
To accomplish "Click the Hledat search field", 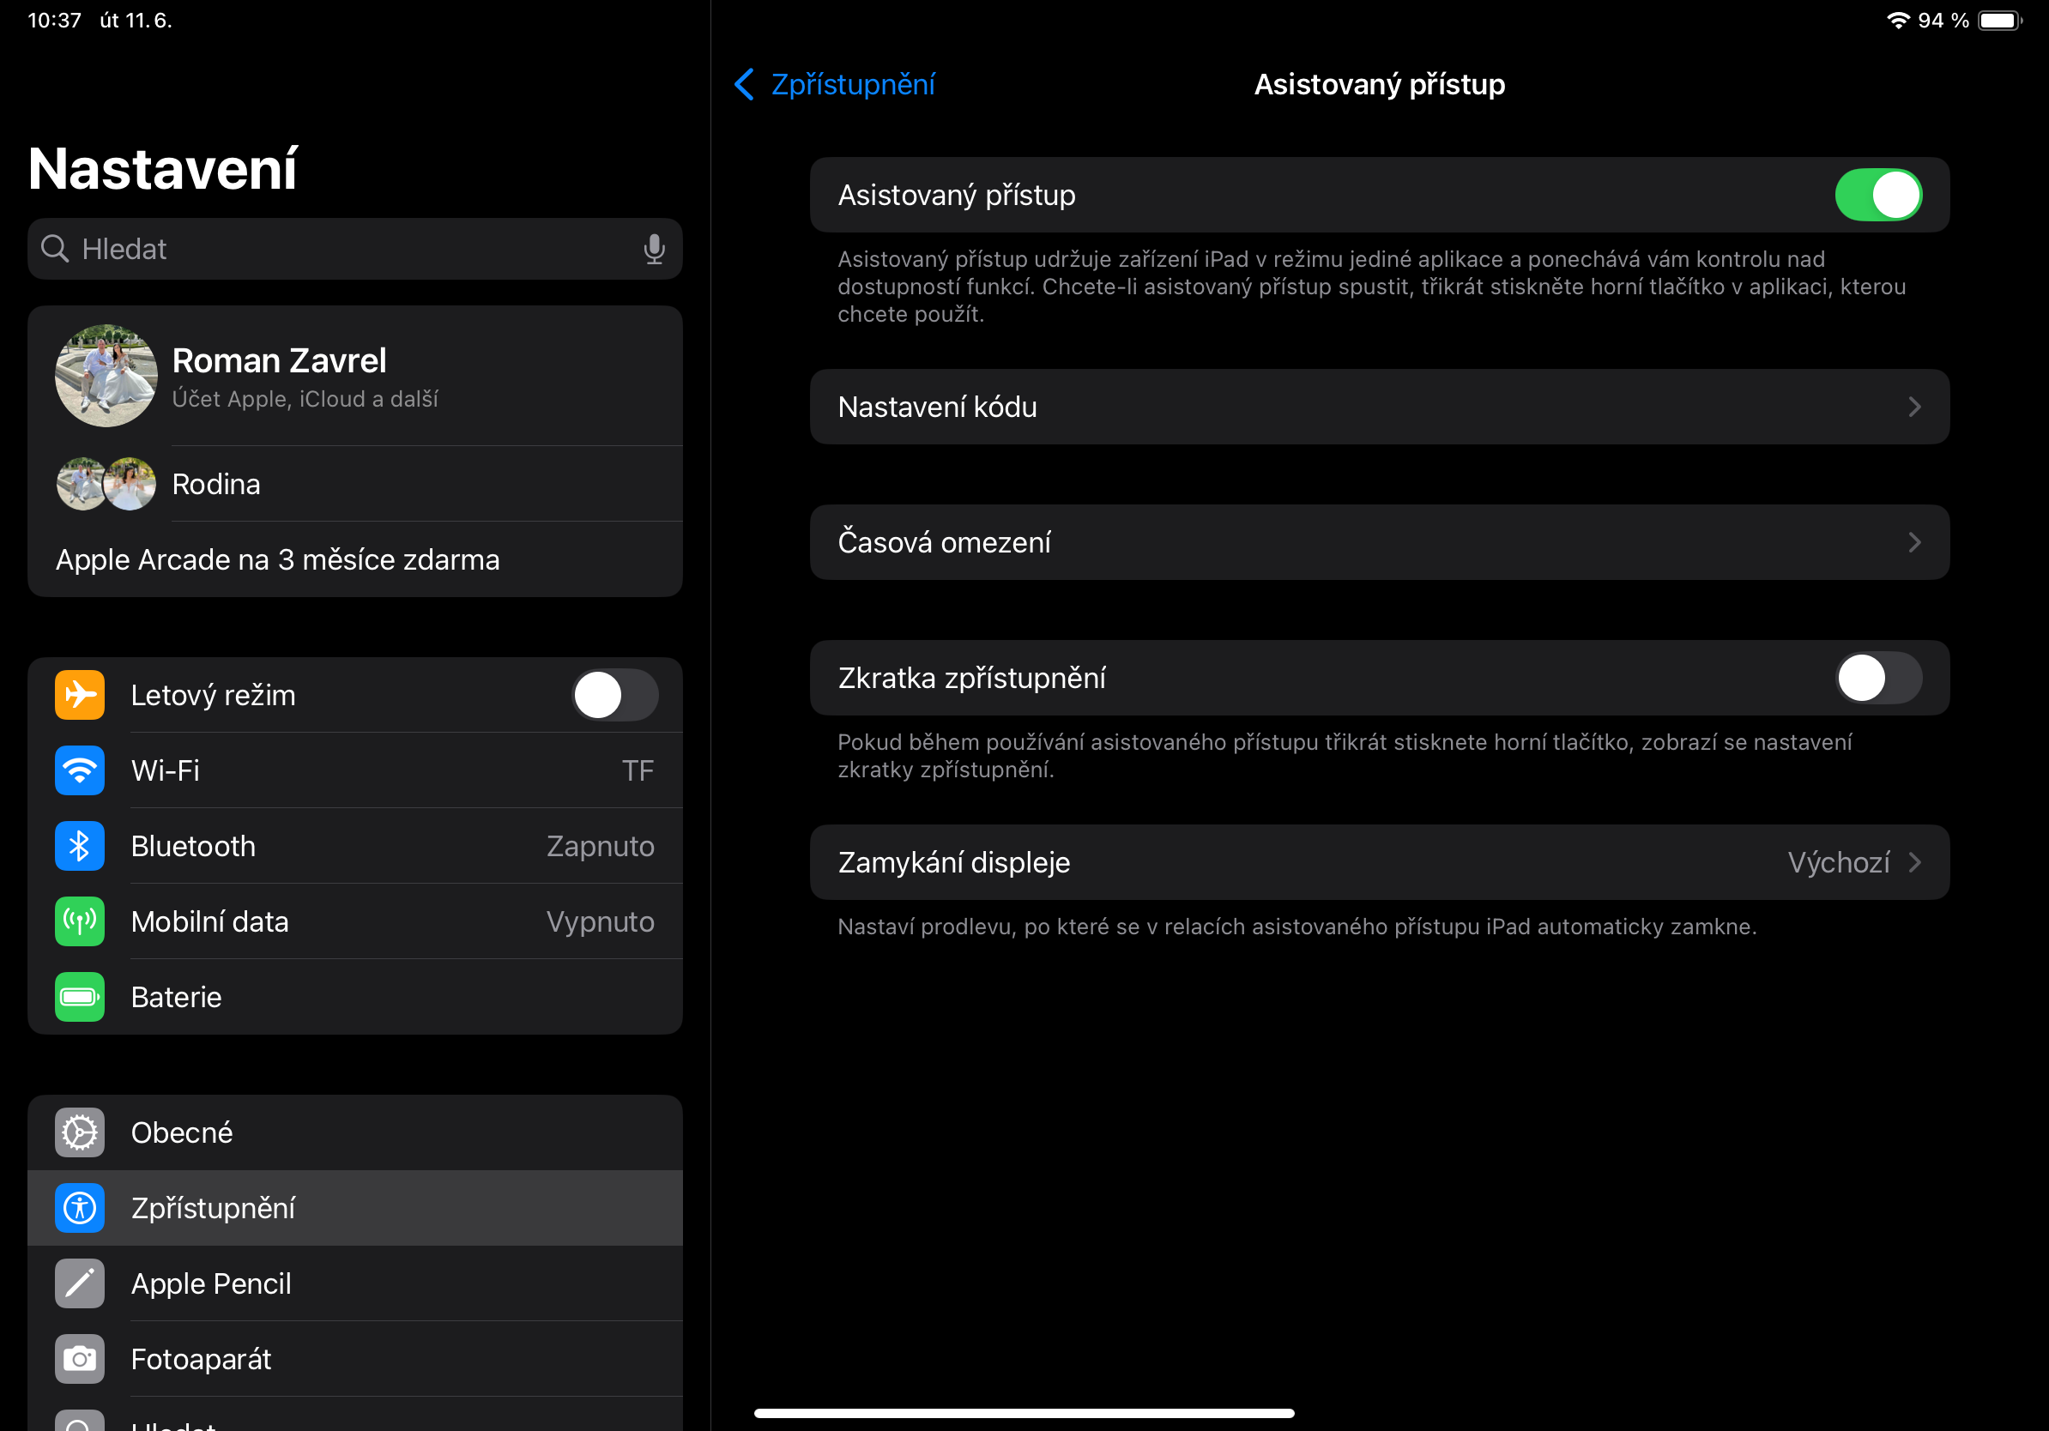I will (x=354, y=249).
